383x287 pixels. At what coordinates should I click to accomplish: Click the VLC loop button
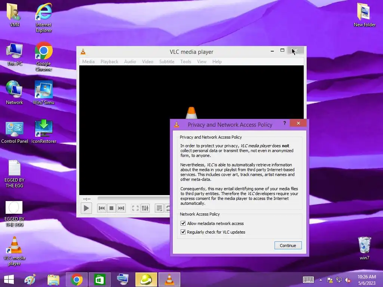pos(168,208)
